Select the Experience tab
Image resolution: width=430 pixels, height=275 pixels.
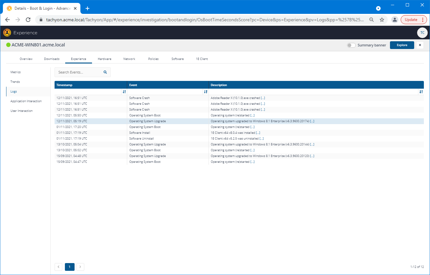tap(78, 59)
